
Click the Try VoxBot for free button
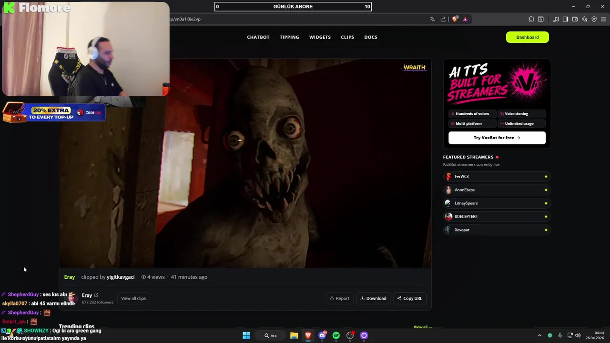tap(497, 138)
